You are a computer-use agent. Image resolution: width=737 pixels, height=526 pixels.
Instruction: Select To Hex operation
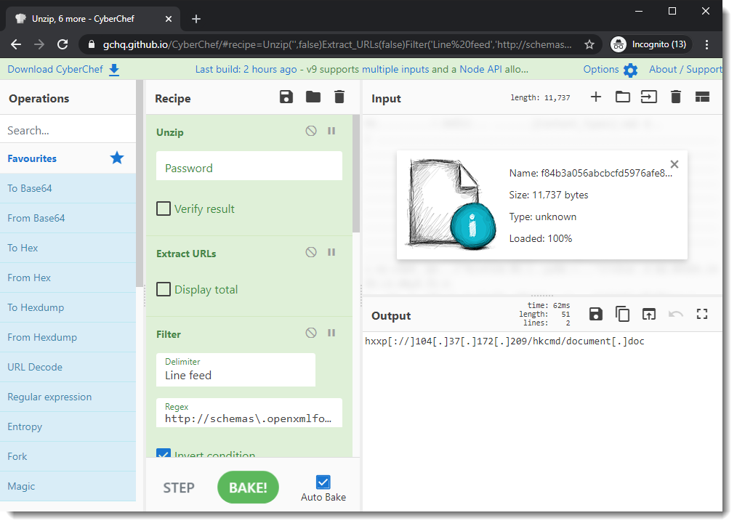[x=68, y=248]
